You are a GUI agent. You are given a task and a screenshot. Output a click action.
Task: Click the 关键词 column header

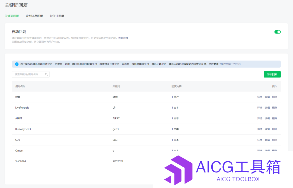click(116, 86)
